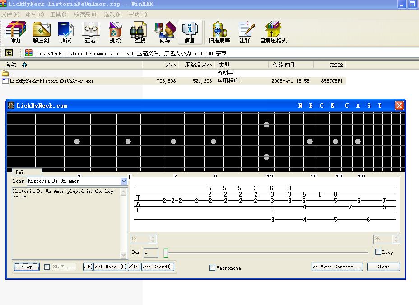Open the 收藏夹 (Favorites) menu
Image resolution: width=419 pixels, height=305 pixels.
[x=86, y=14]
